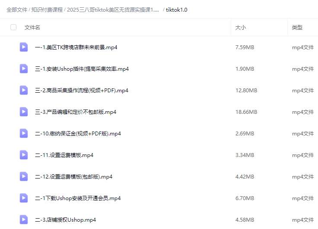Sort by 类型 column header
The image size is (318, 229).
(297, 27)
